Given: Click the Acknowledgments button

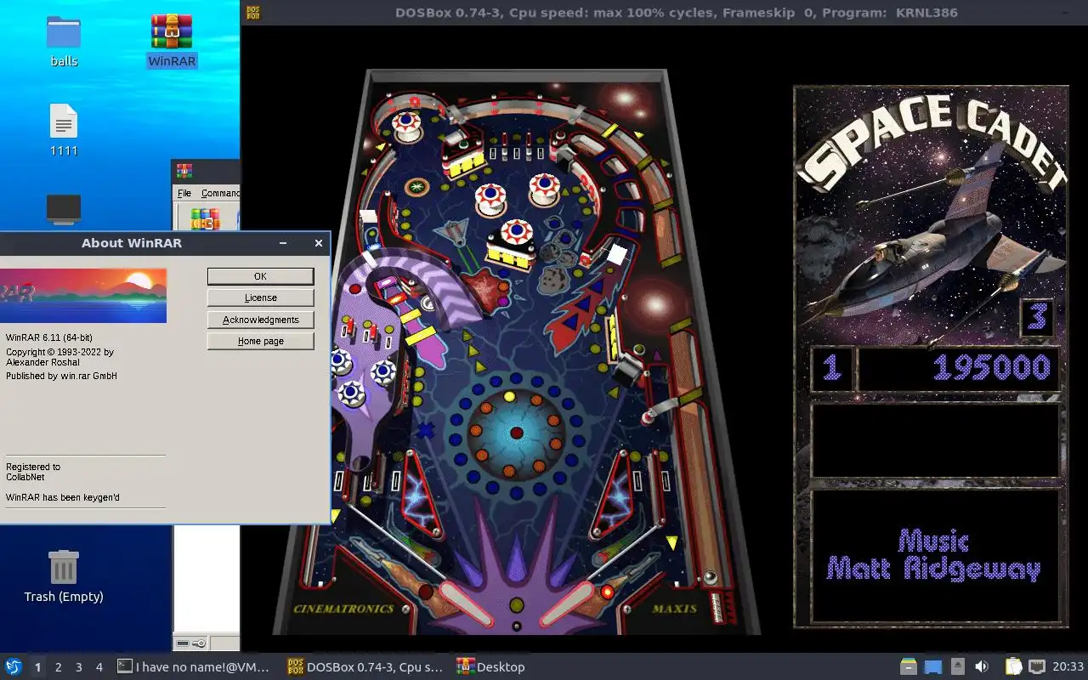Looking at the screenshot, I should [260, 320].
